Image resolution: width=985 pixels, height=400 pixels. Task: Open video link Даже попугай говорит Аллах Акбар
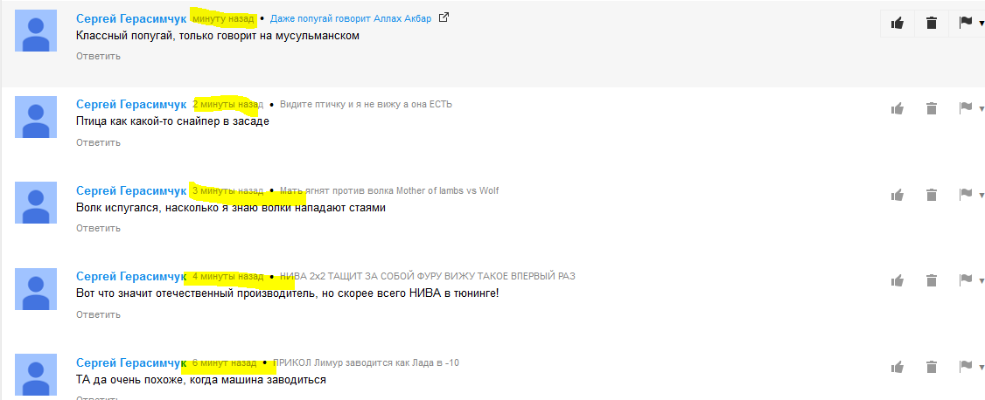(x=351, y=19)
